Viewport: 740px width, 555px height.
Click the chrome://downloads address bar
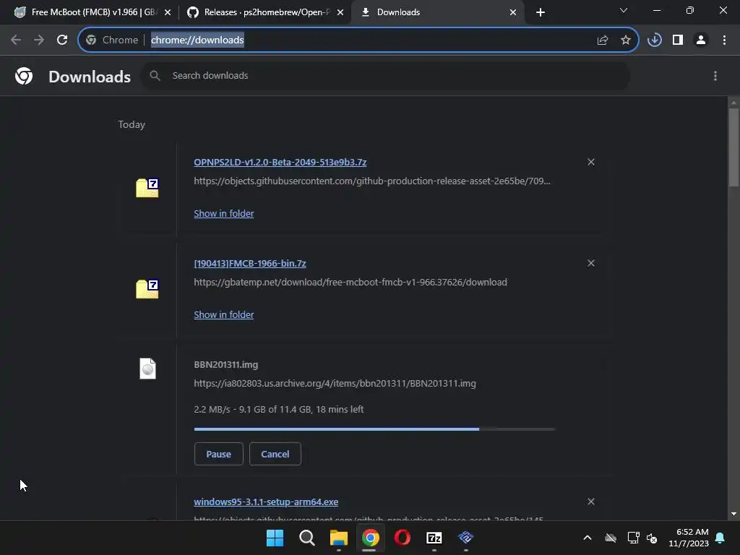click(358, 40)
